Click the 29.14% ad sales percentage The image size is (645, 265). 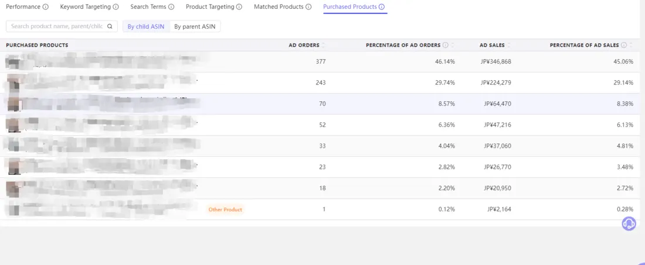point(623,83)
